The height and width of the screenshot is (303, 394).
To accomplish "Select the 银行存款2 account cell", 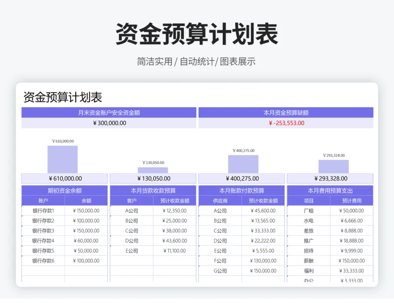I will click(43, 221).
